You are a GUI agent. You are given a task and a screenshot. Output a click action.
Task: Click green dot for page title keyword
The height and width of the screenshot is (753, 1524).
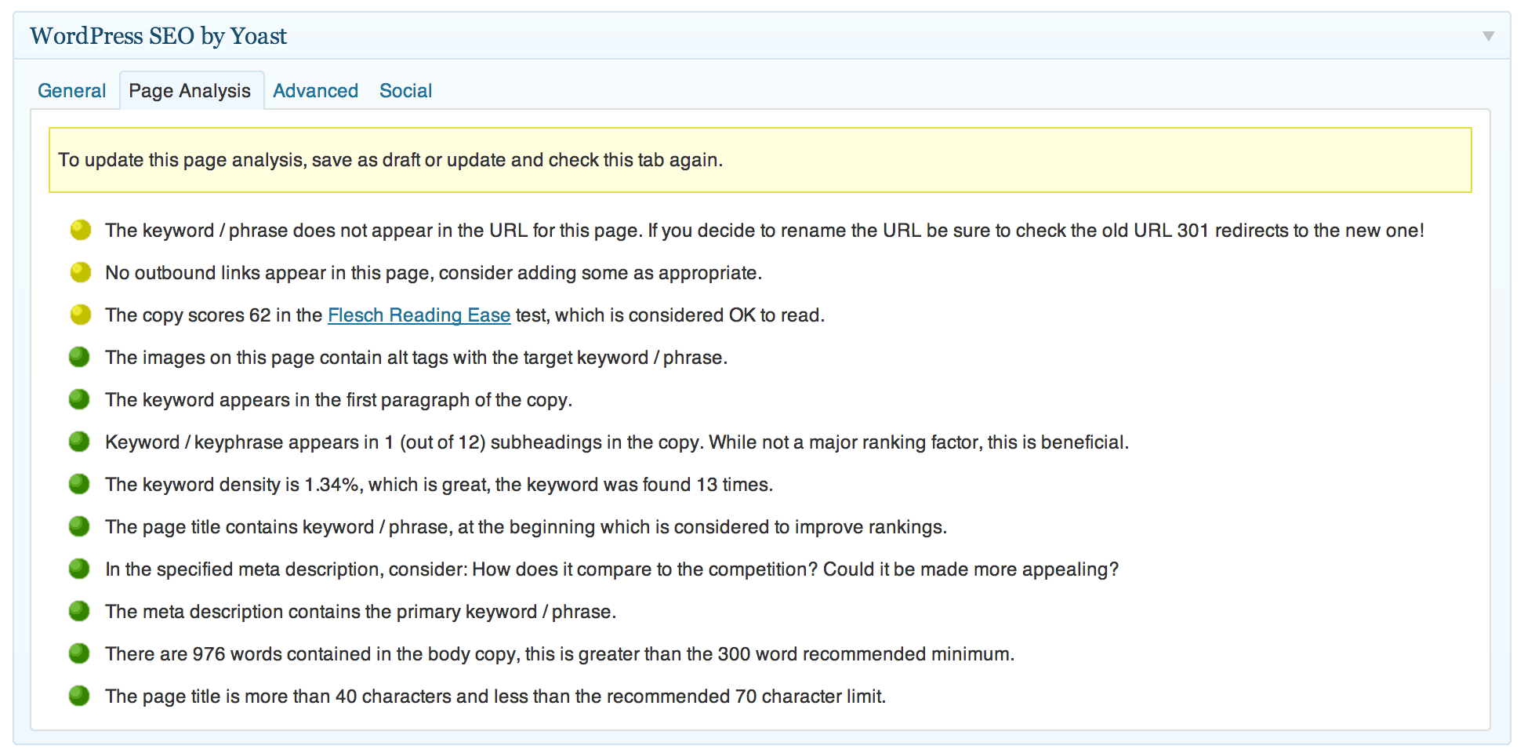79,526
